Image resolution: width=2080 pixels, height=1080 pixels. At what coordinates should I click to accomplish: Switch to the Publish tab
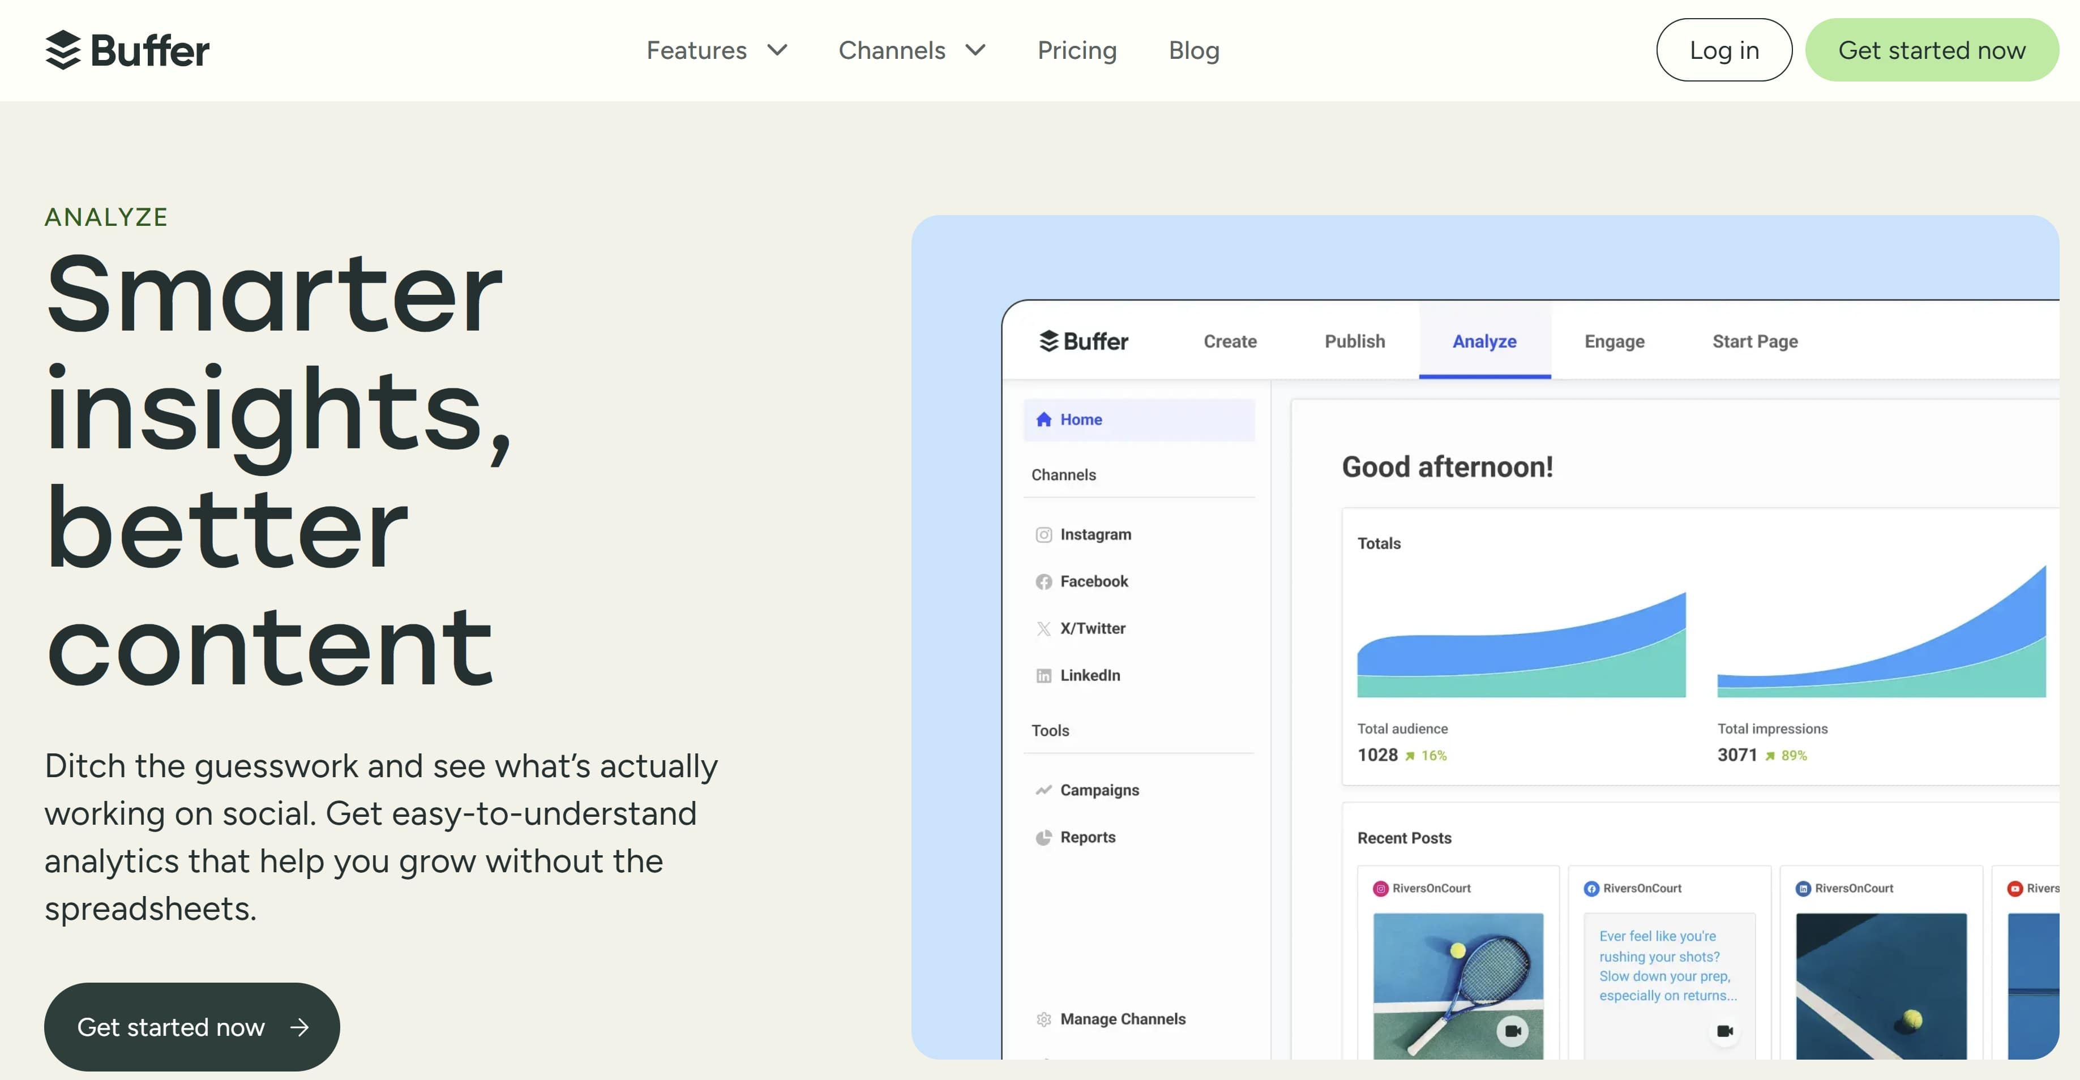coord(1354,341)
